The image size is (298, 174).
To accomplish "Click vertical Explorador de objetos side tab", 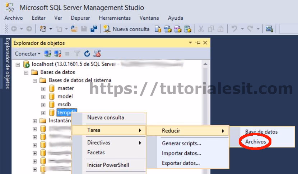I will coord(7,63).
